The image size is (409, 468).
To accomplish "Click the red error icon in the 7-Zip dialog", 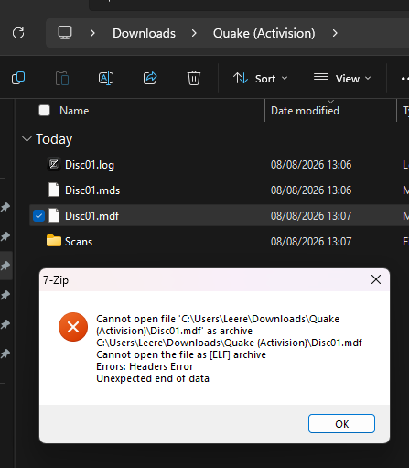I will 73,327.
